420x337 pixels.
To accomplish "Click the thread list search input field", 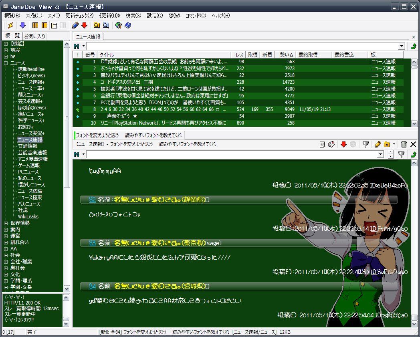I will pyautogui.click(x=242, y=46).
